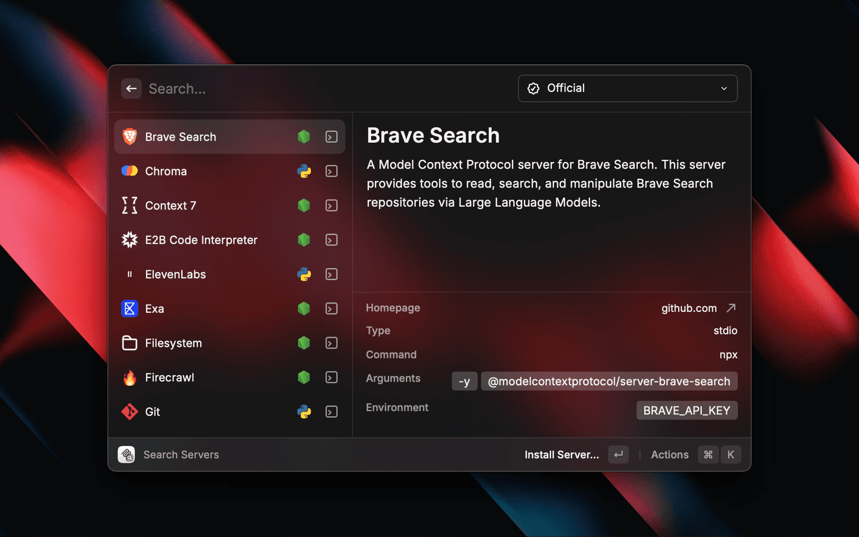This screenshot has height=537, width=859.
Task: Click the BRAVE_API_KEY environment chip
Action: tap(686, 410)
